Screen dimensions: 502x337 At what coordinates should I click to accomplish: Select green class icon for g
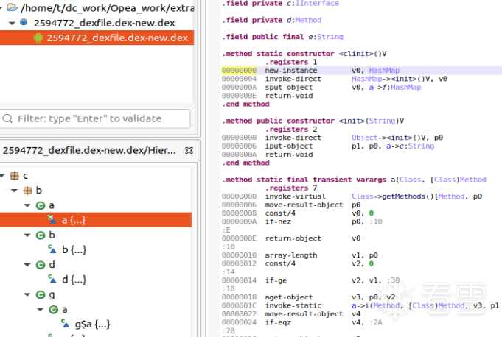click(x=41, y=294)
